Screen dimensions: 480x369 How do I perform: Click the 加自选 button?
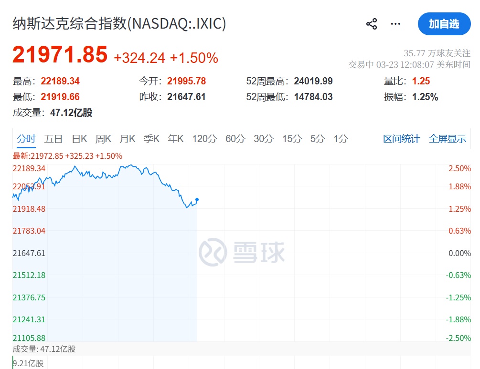coord(445,24)
